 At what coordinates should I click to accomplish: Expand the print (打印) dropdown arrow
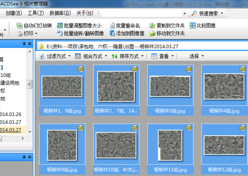[x=36, y=34]
